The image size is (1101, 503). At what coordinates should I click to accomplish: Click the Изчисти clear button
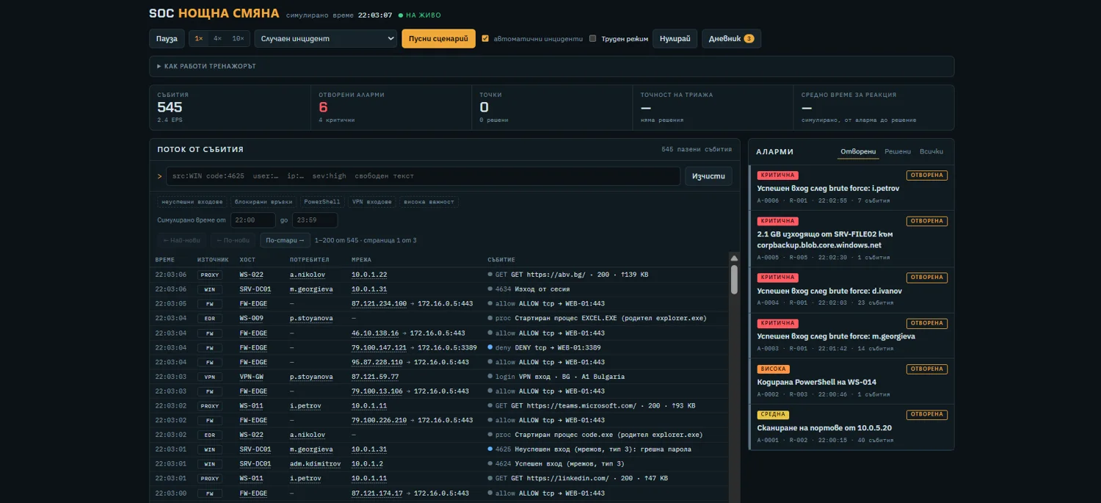click(x=708, y=176)
